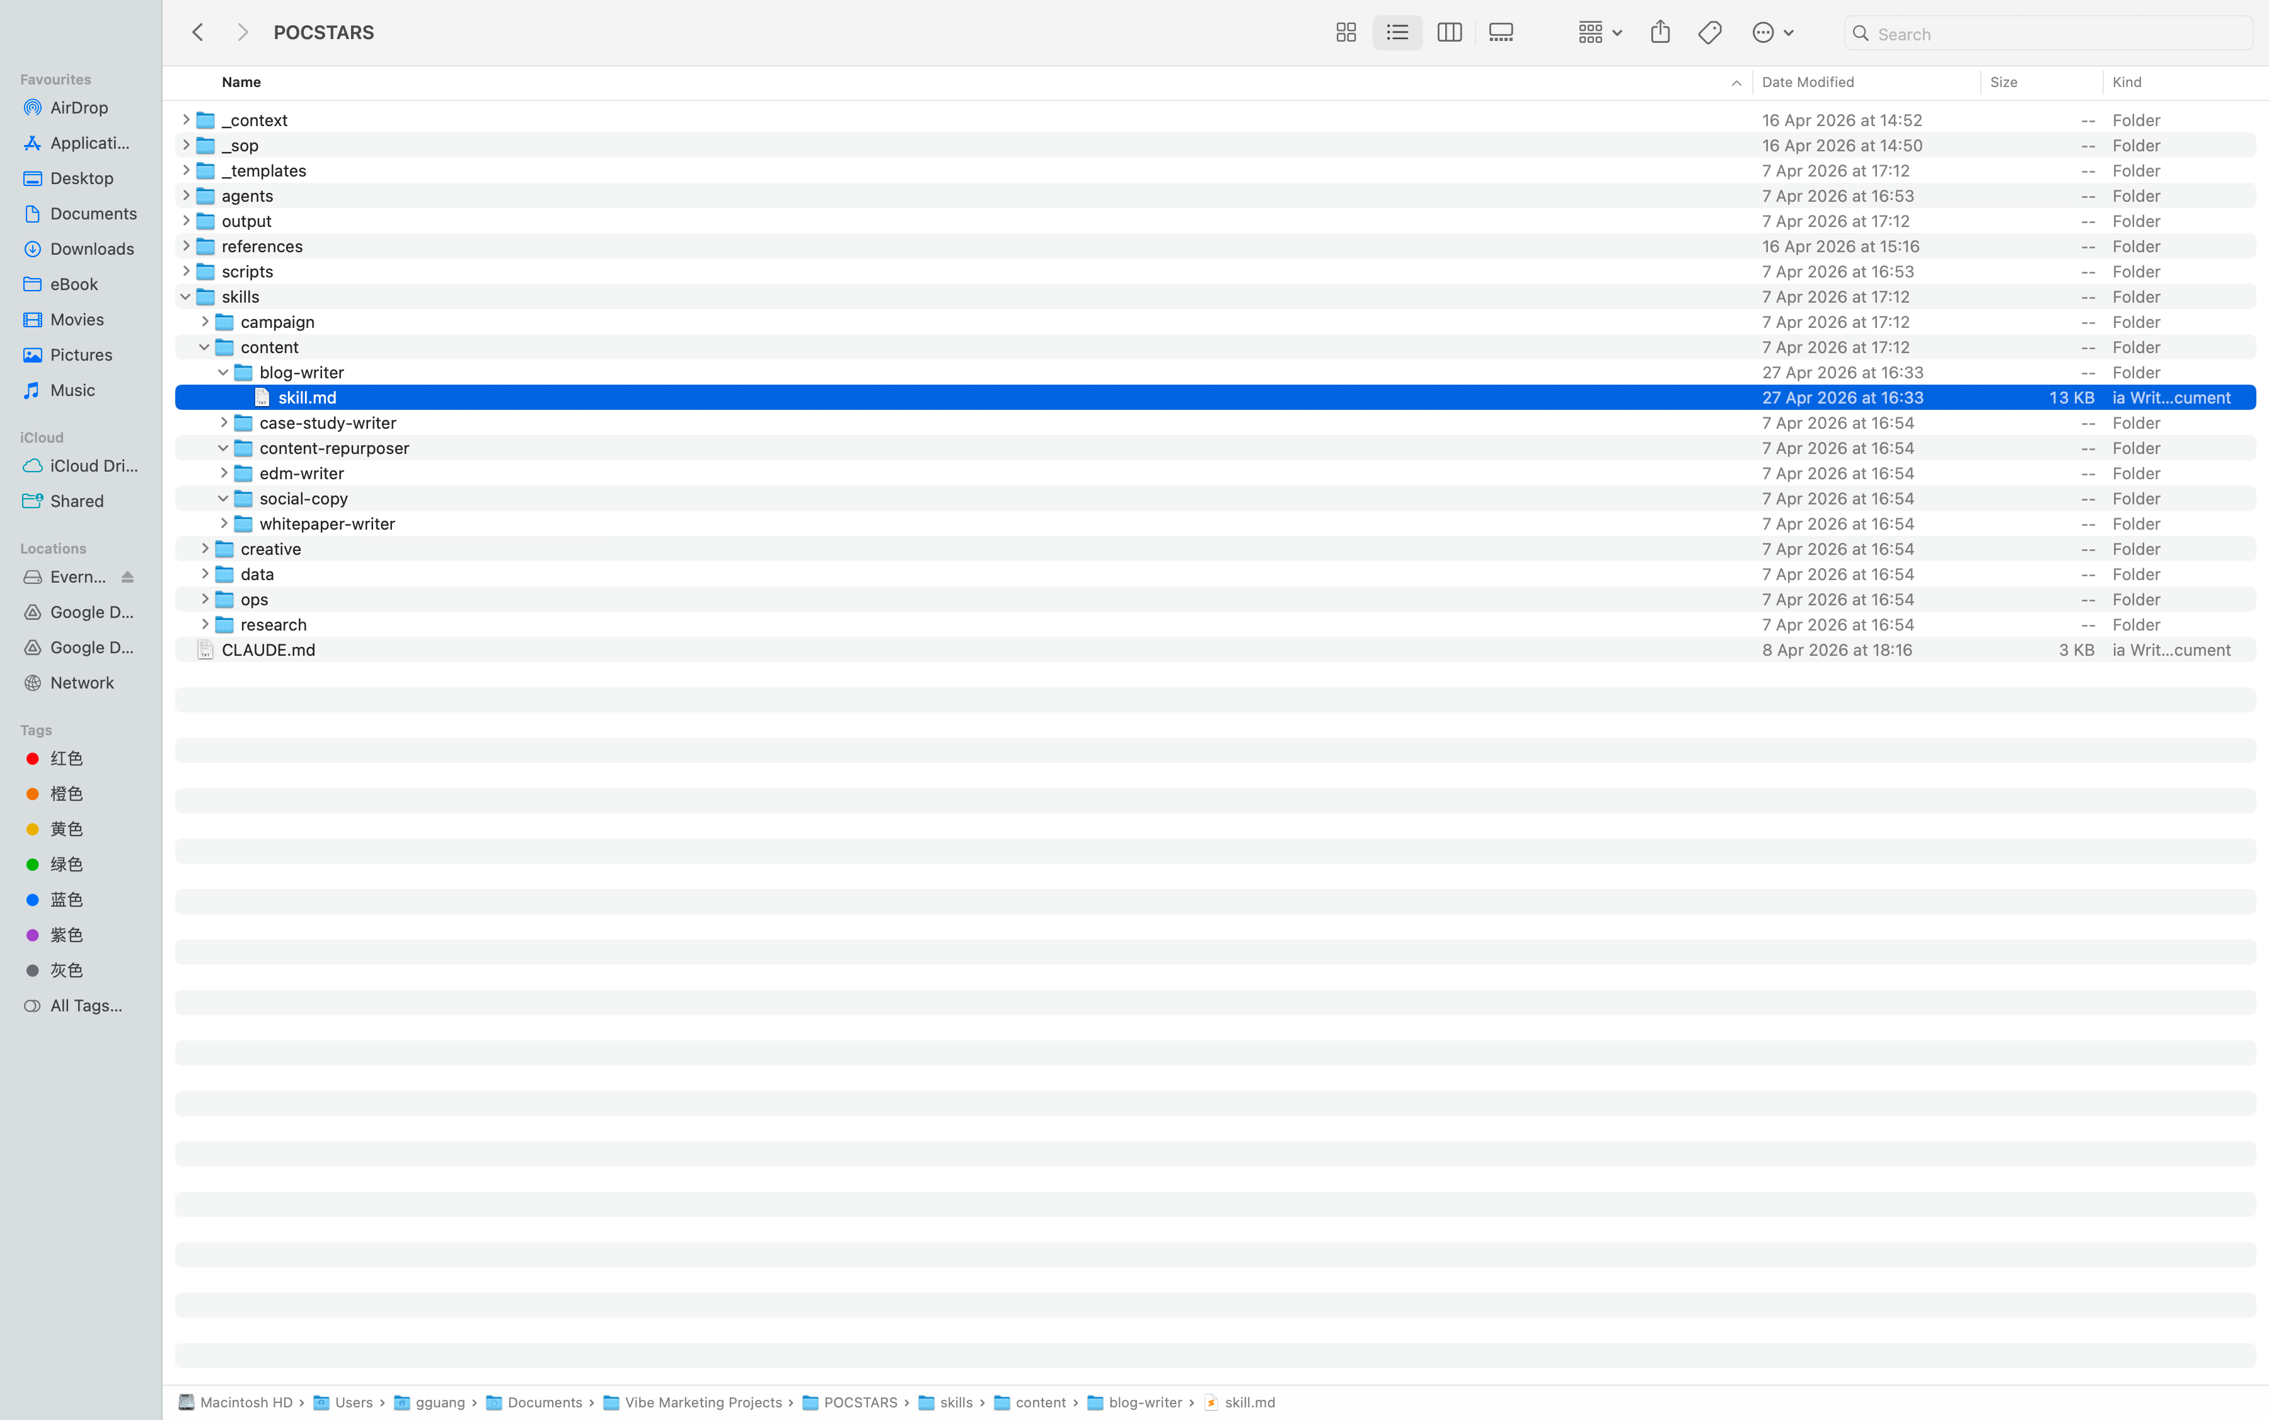Switch to list view
This screenshot has height=1420, width=2269.
(1397, 33)
